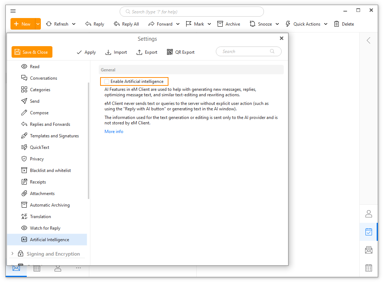Create a New message
385x283 pixels.
[22, 24]
